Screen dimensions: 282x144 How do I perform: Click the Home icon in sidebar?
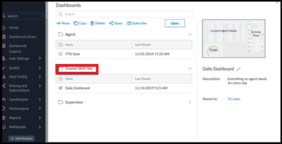click(4, 28)
